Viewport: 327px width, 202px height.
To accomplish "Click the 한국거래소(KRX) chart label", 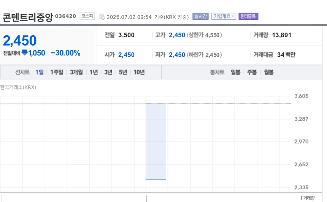I will click(18, 87).
